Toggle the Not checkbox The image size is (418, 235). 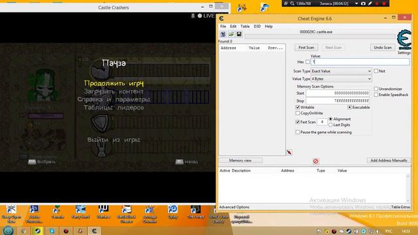pos(376,71)
